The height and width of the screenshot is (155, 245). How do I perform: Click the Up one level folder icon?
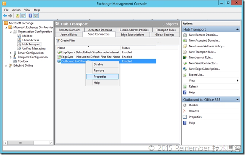17,16
